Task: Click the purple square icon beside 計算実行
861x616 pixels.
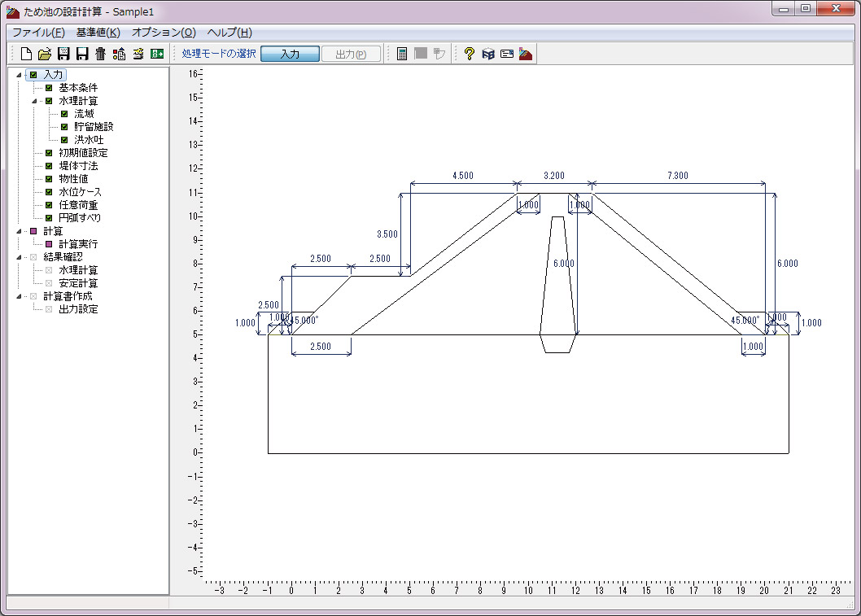Action: (x=49, y=244)
